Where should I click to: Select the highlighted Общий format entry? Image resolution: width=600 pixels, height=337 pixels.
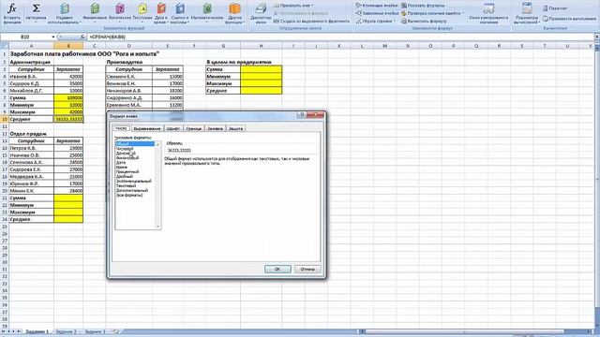pos(135,143)
